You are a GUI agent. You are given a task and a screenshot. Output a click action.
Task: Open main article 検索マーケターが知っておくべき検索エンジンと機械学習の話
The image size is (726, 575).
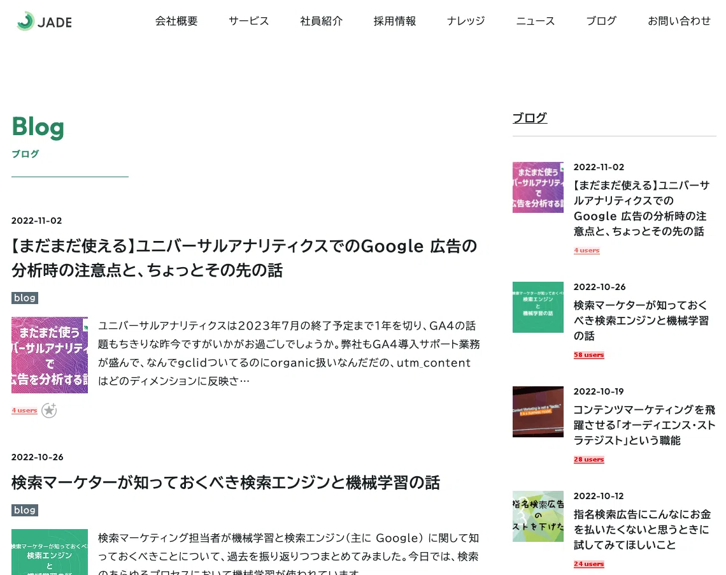point(225,483)
